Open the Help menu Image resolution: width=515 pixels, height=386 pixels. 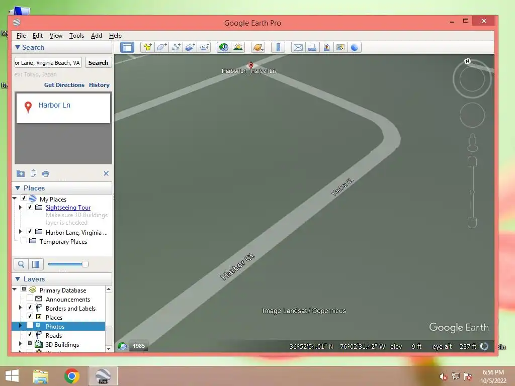coord(115,36)
